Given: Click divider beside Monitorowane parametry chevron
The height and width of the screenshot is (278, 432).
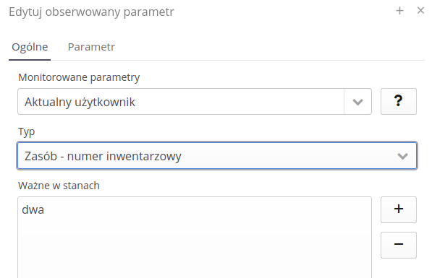Looking at the screenshot, I should (x=344, y=102).
